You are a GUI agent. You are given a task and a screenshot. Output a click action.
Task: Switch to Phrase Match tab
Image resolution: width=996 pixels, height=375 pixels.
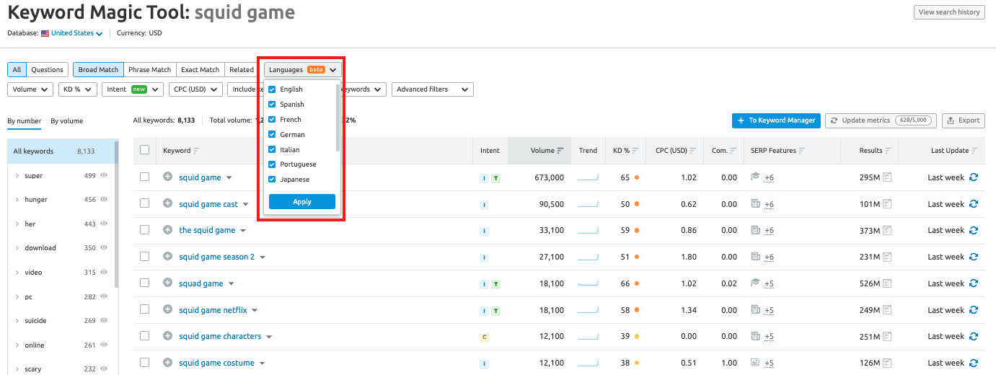click(x=149, y=70)
